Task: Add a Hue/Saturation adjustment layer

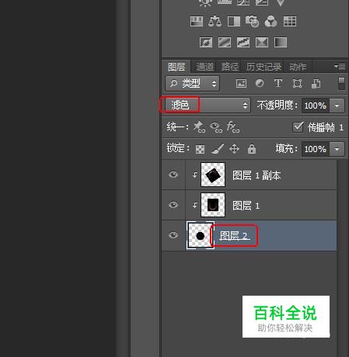Action: (x=197, y=21)
